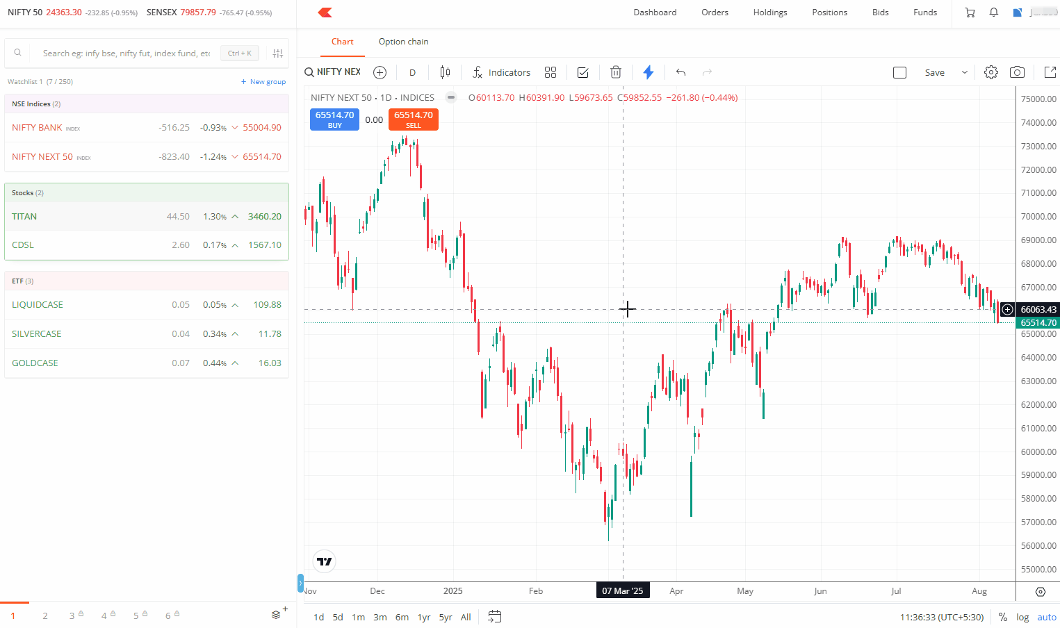The width and height of the screenshot is (1060, 628).
Task: Open the Holdings menu
Action: coord(770,13)
